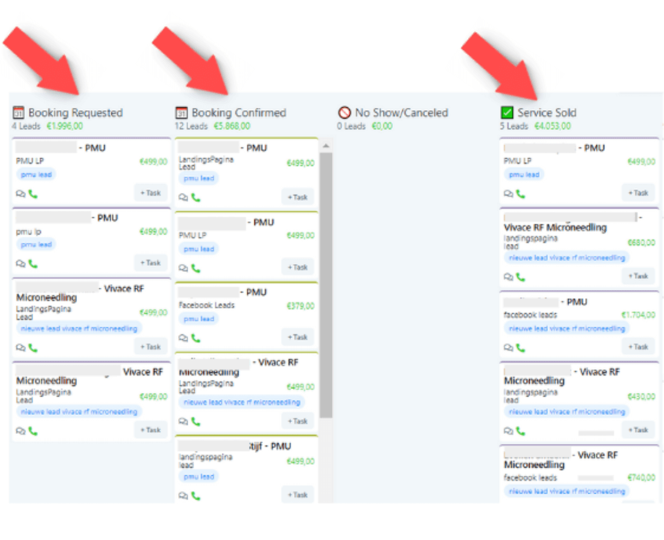Call the lowercase 'pmu lp' lead in Booking Requested
Screen dimensions: 664x540
click(x=33, y=264)
